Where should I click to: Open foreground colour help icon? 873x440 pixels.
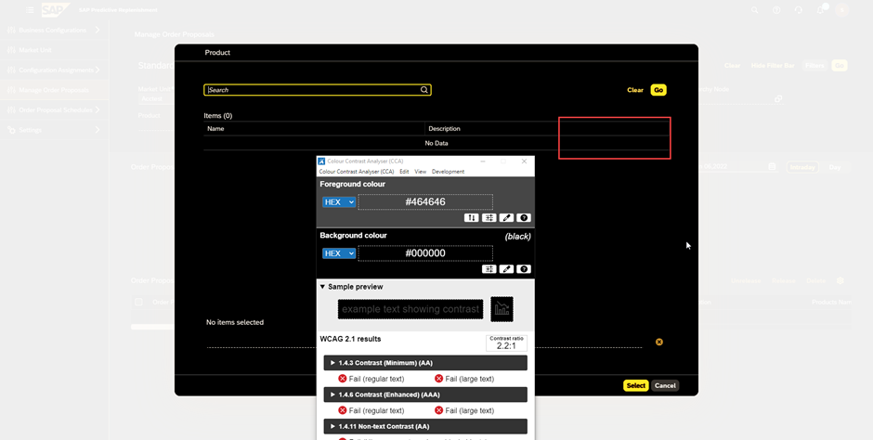(x=524, y=218)
